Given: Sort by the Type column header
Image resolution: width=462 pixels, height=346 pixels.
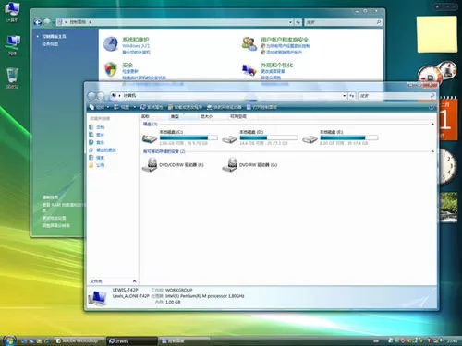Looking at the screenshot, I should (184, 116).
